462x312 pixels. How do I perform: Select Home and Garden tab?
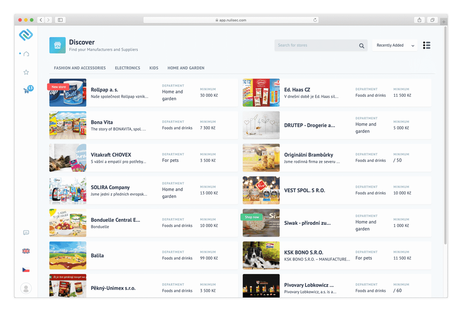point(186,68)
